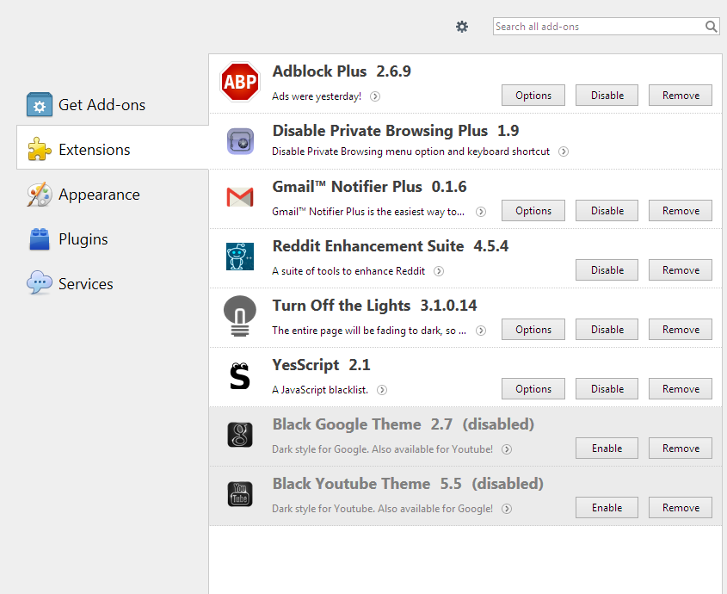The image size is (727, 594).
Task: Click the Reddit Enhancement Suite alien icon
Action: (240, 257)
